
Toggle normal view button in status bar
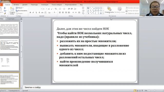click(x=135, y=91)
